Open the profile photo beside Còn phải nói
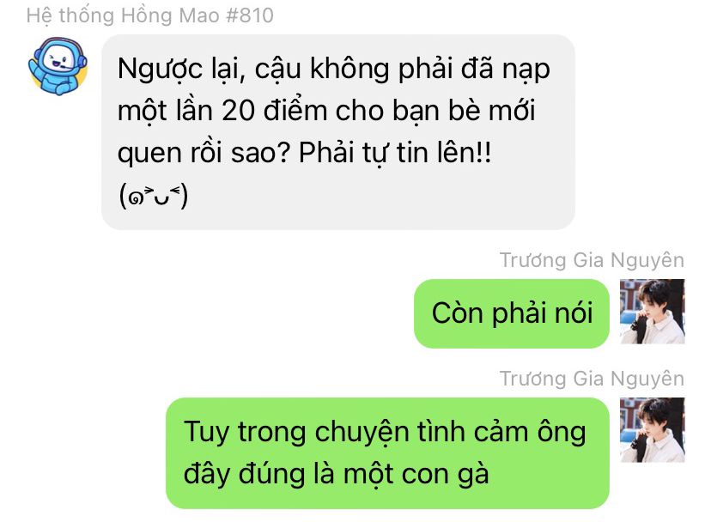The width and height of the screenshot is (711, 522). tap(652, 312)
